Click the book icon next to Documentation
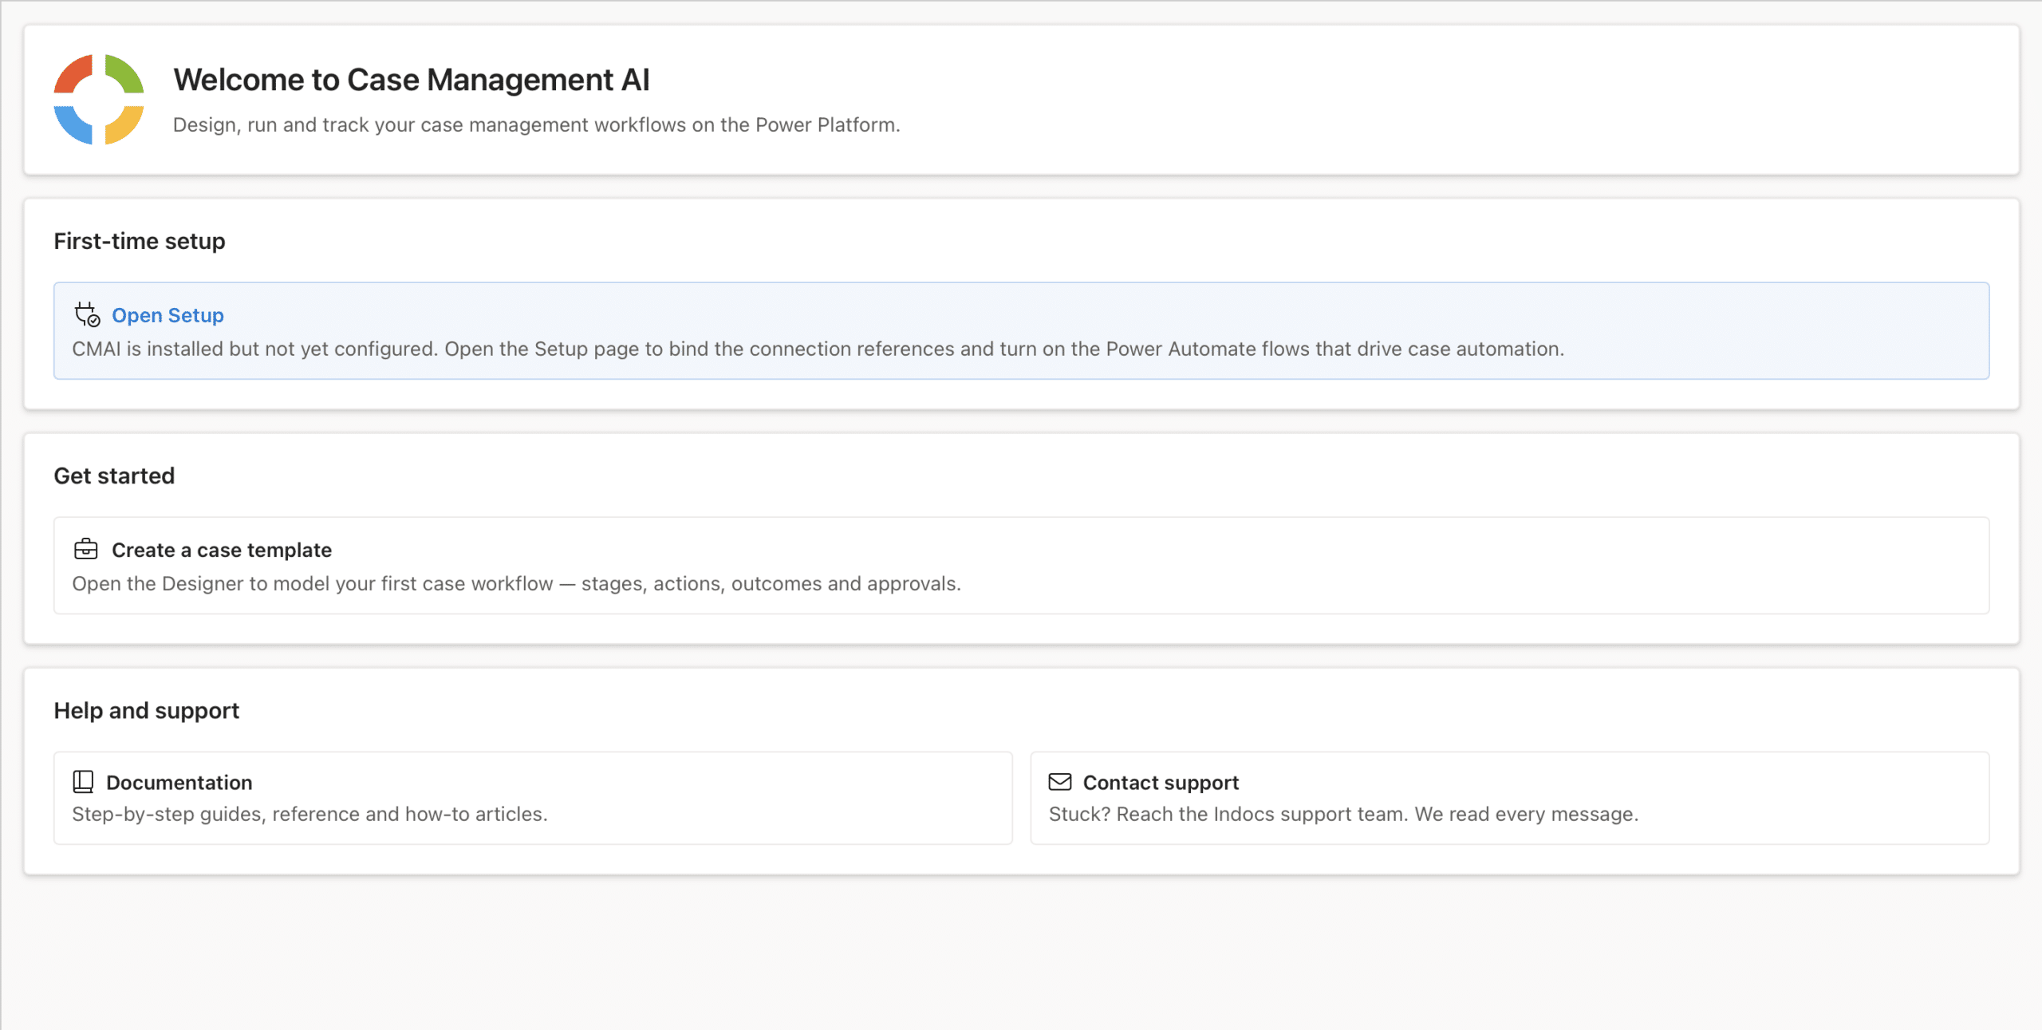The image size is (2042, 1030). click(x=83, y=782)
